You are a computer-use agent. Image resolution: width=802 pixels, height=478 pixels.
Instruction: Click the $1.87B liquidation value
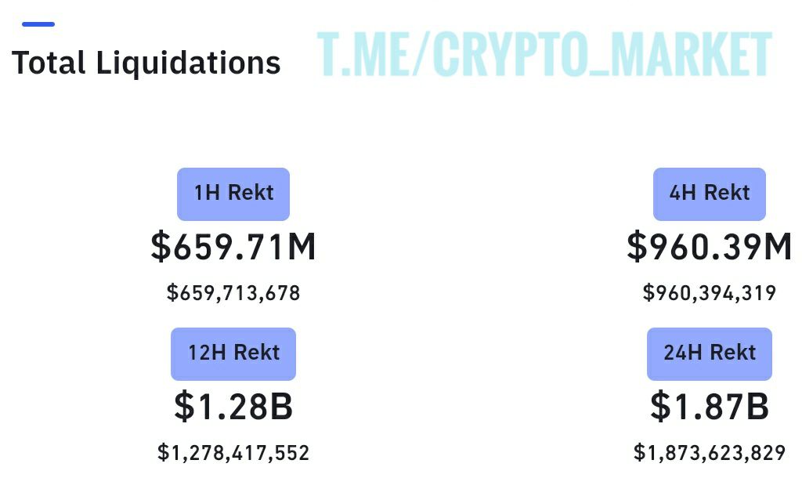pos(710,407)
